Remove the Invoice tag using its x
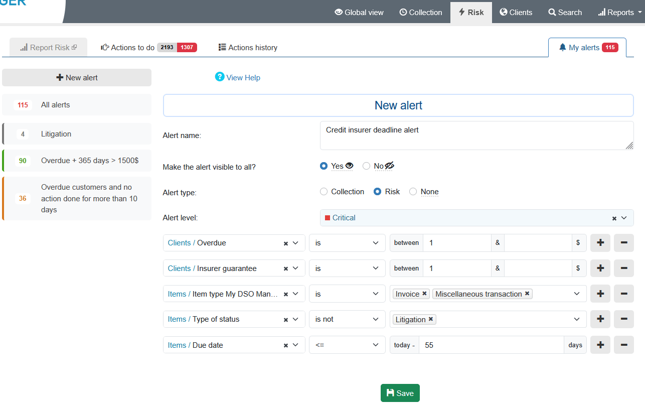This screenshot has width=645, height=407. tap(425, 294)
